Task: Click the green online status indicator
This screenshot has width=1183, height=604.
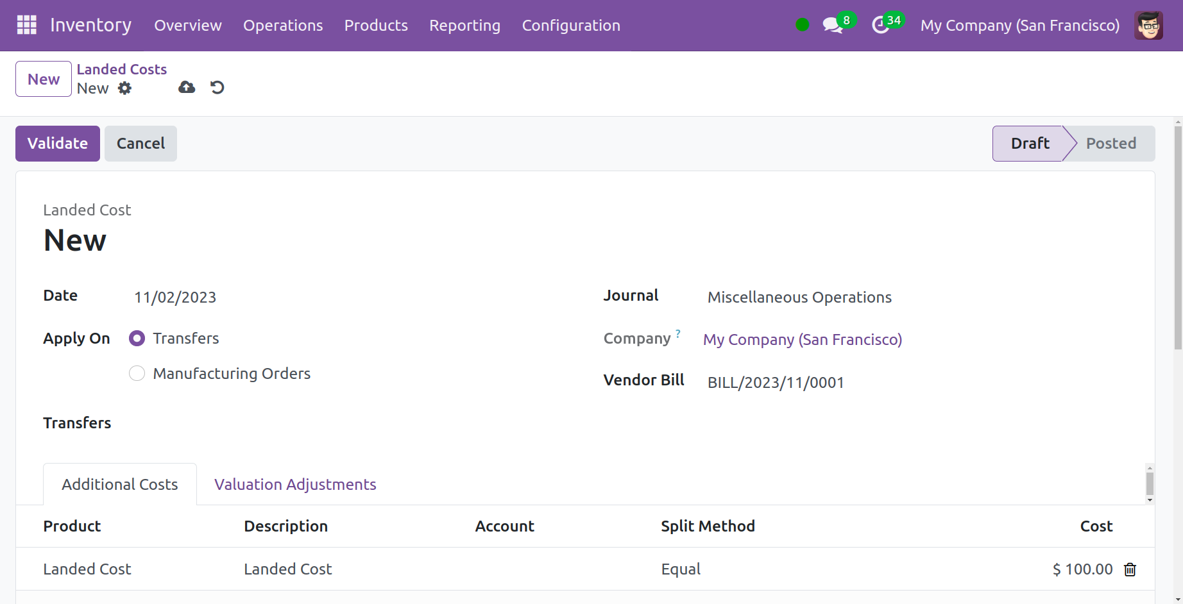Action: click(802, 25)
